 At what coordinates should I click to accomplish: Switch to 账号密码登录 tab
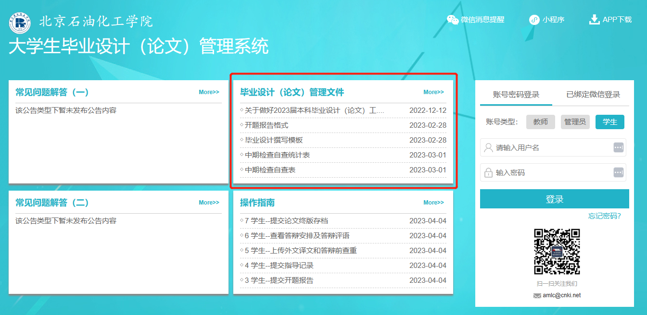[x=516, y=95]
